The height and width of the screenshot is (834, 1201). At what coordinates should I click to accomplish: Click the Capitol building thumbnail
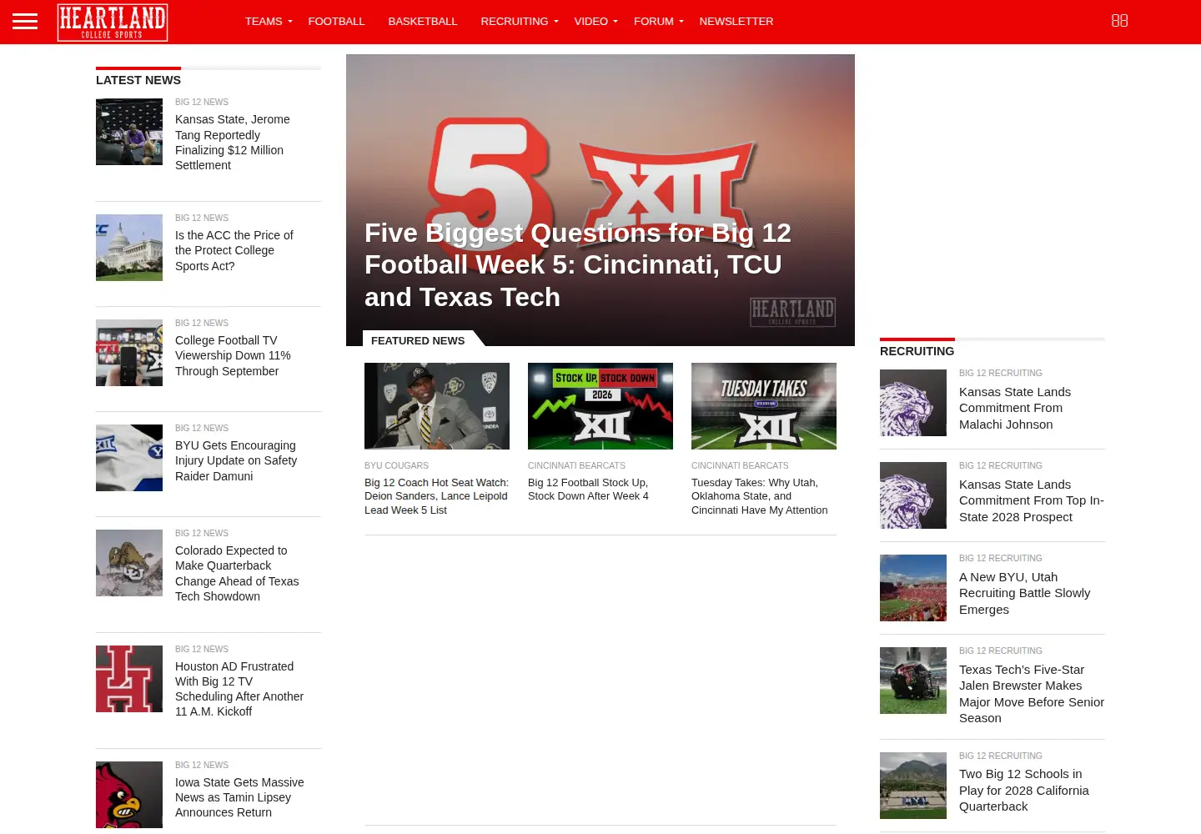point(129,248)
